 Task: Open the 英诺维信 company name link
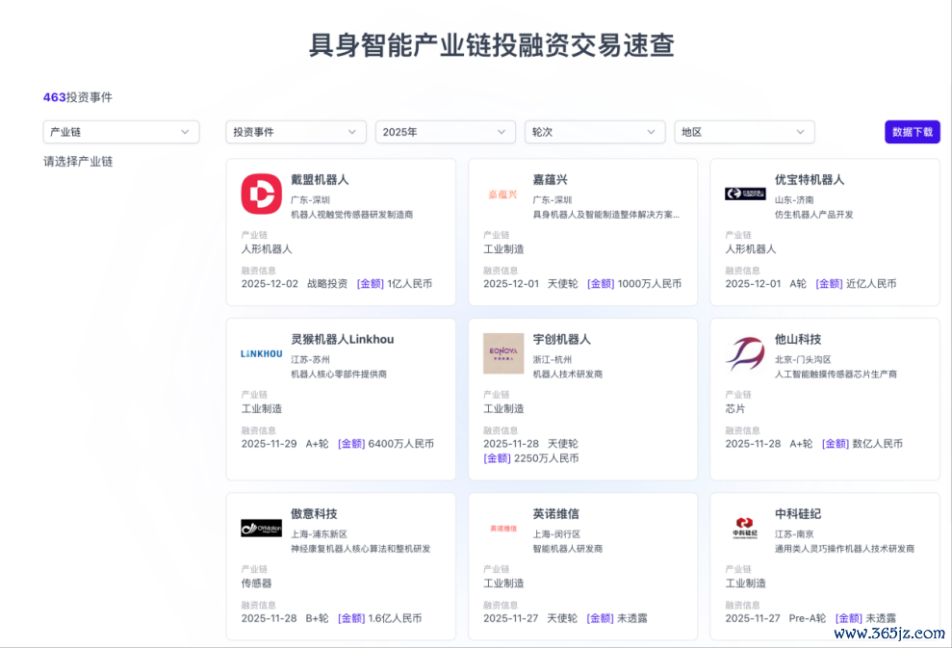(555, 513)
